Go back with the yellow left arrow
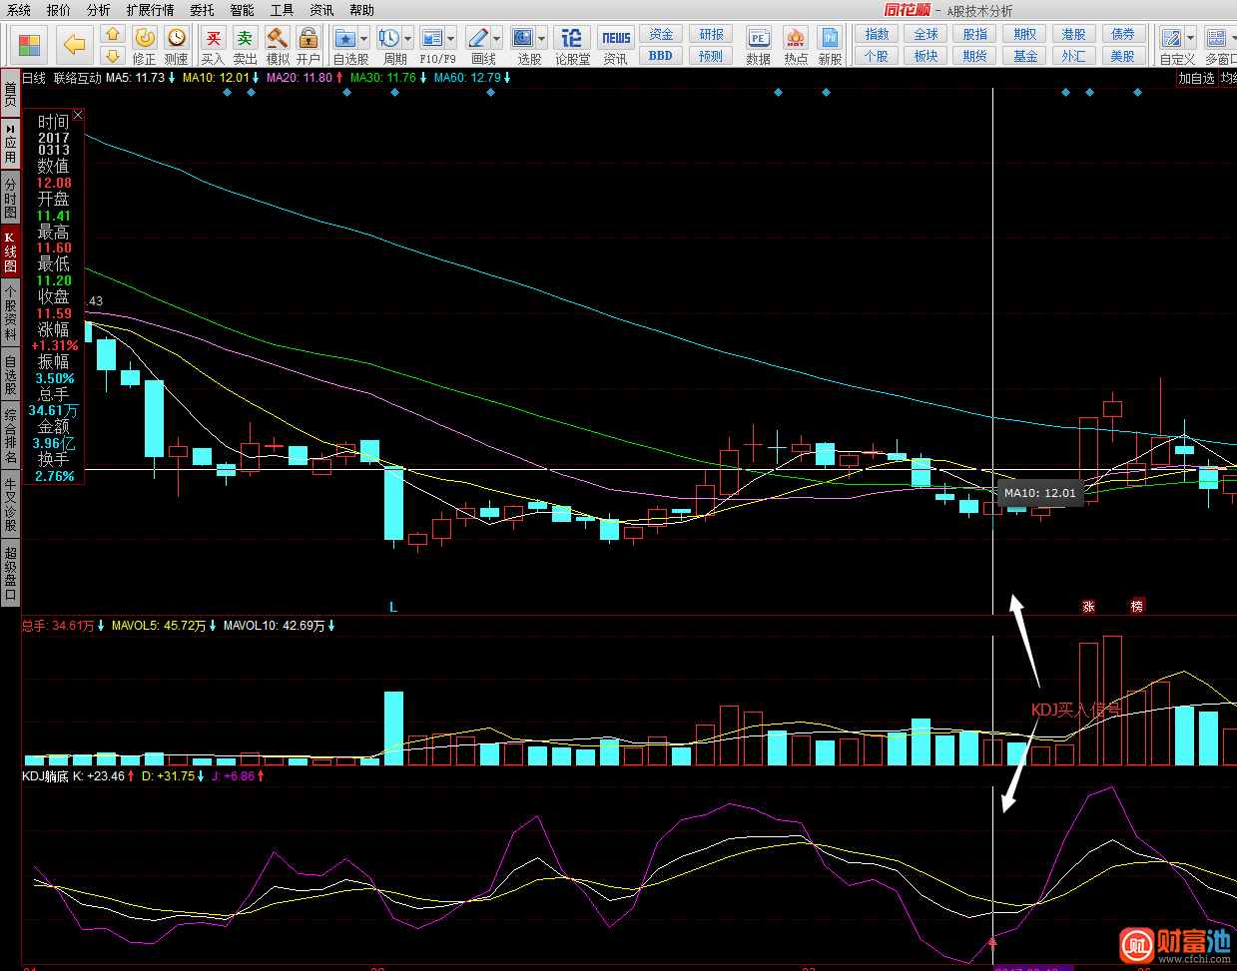Screen dimensions: 1237x971 (74, 44)
